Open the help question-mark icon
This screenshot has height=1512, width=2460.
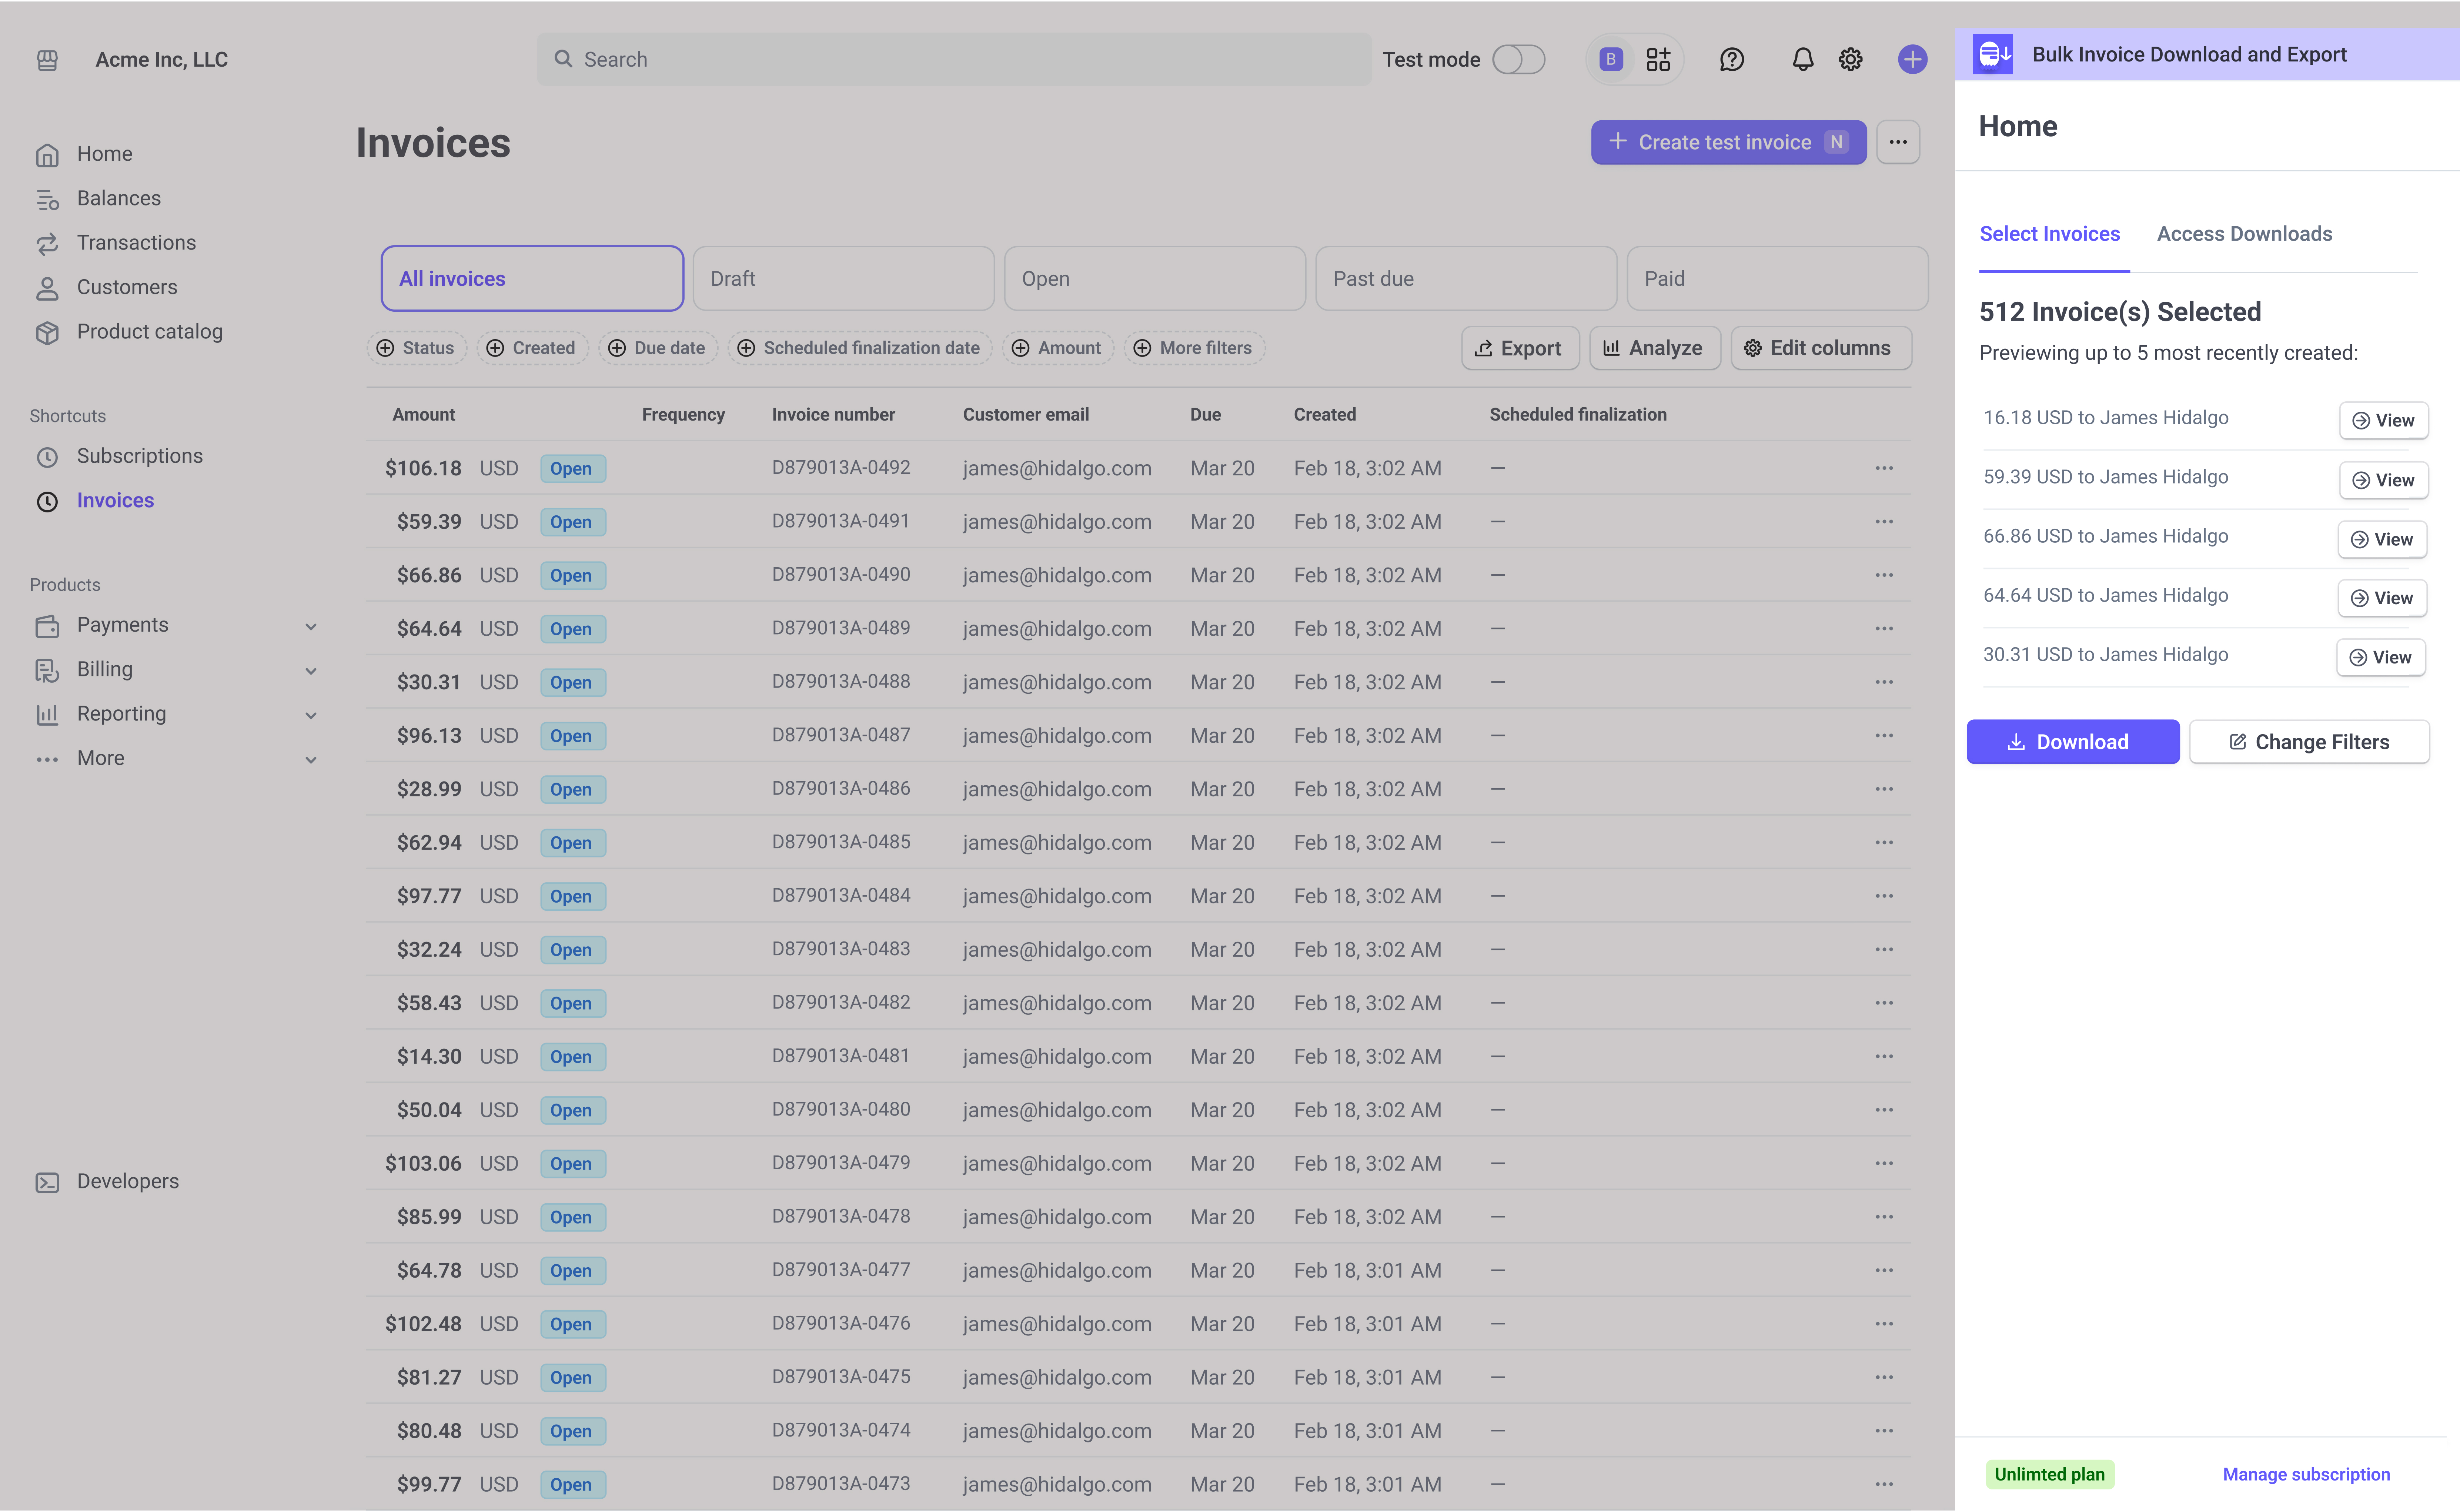tap(1732, 59)
